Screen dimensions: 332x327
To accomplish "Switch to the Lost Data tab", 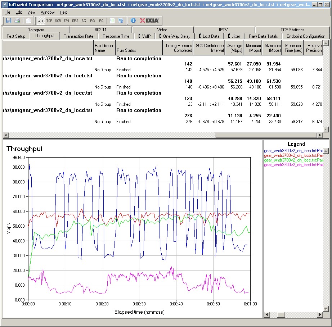I will click(209, 36).
